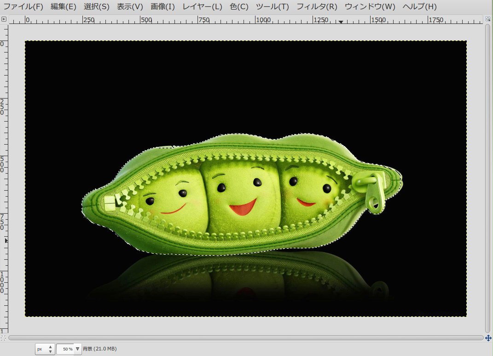Open the px unit selector
Viewport: 493px width, 356px height.
pyautogui.click(x=45, y=349)
